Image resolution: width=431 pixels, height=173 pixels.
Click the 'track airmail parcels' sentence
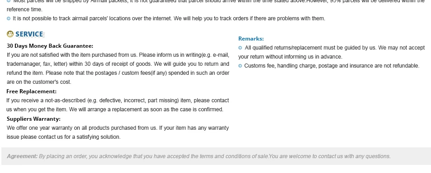point(169,18)
